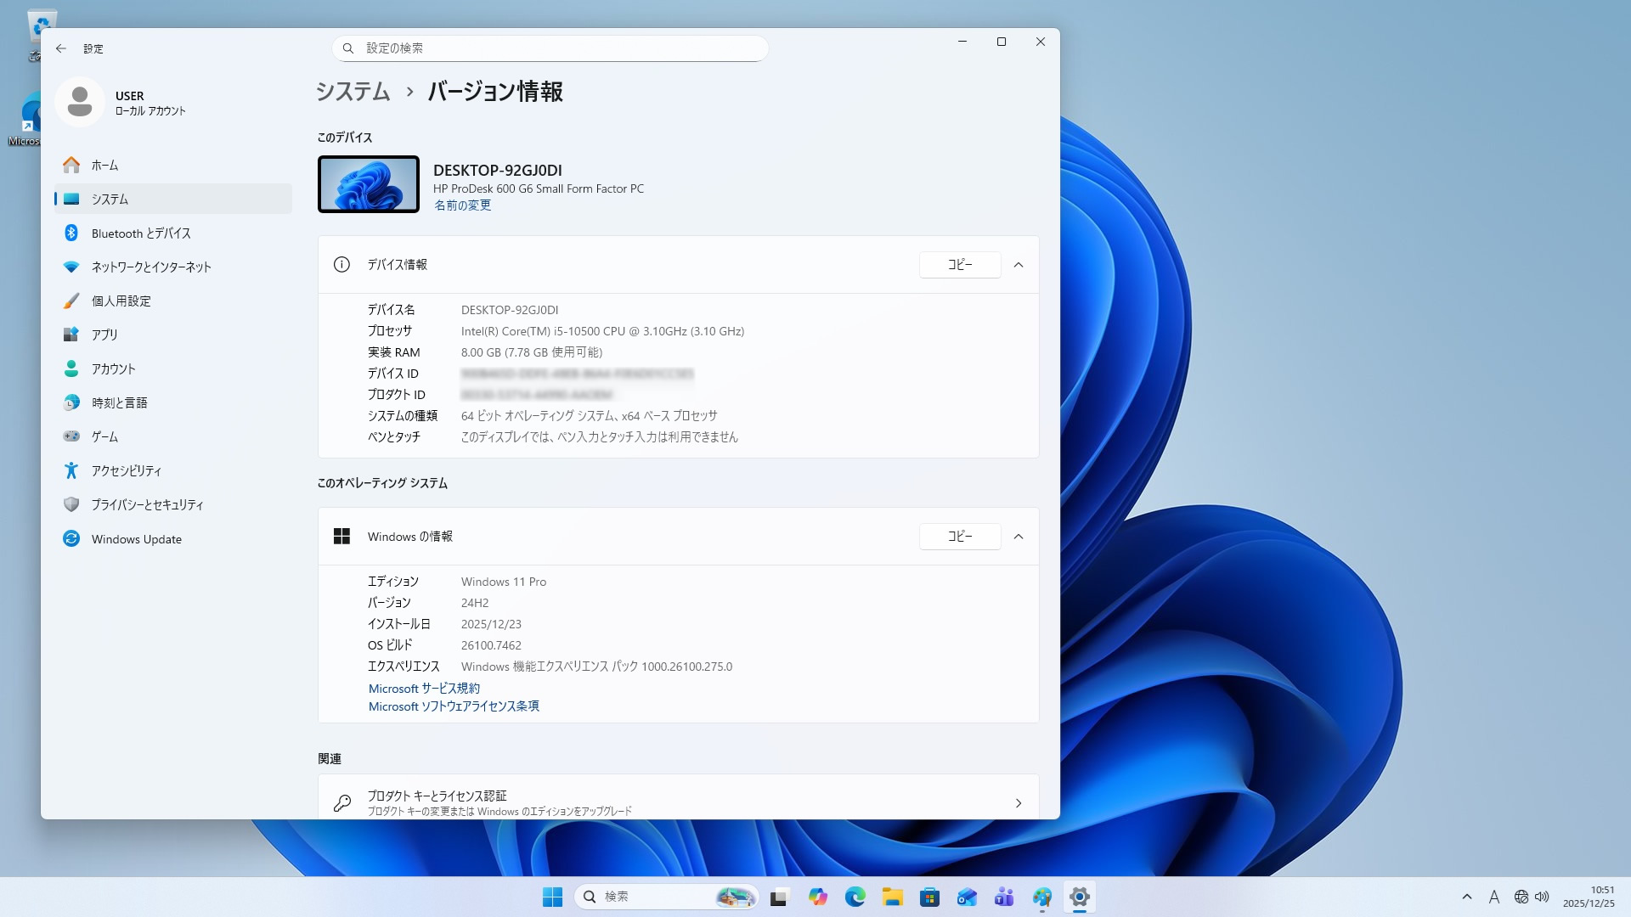The height and width of the screenshot is (917, 1631).
Task: Click the Network and Internet wifi icon
Action: [71, 267]
